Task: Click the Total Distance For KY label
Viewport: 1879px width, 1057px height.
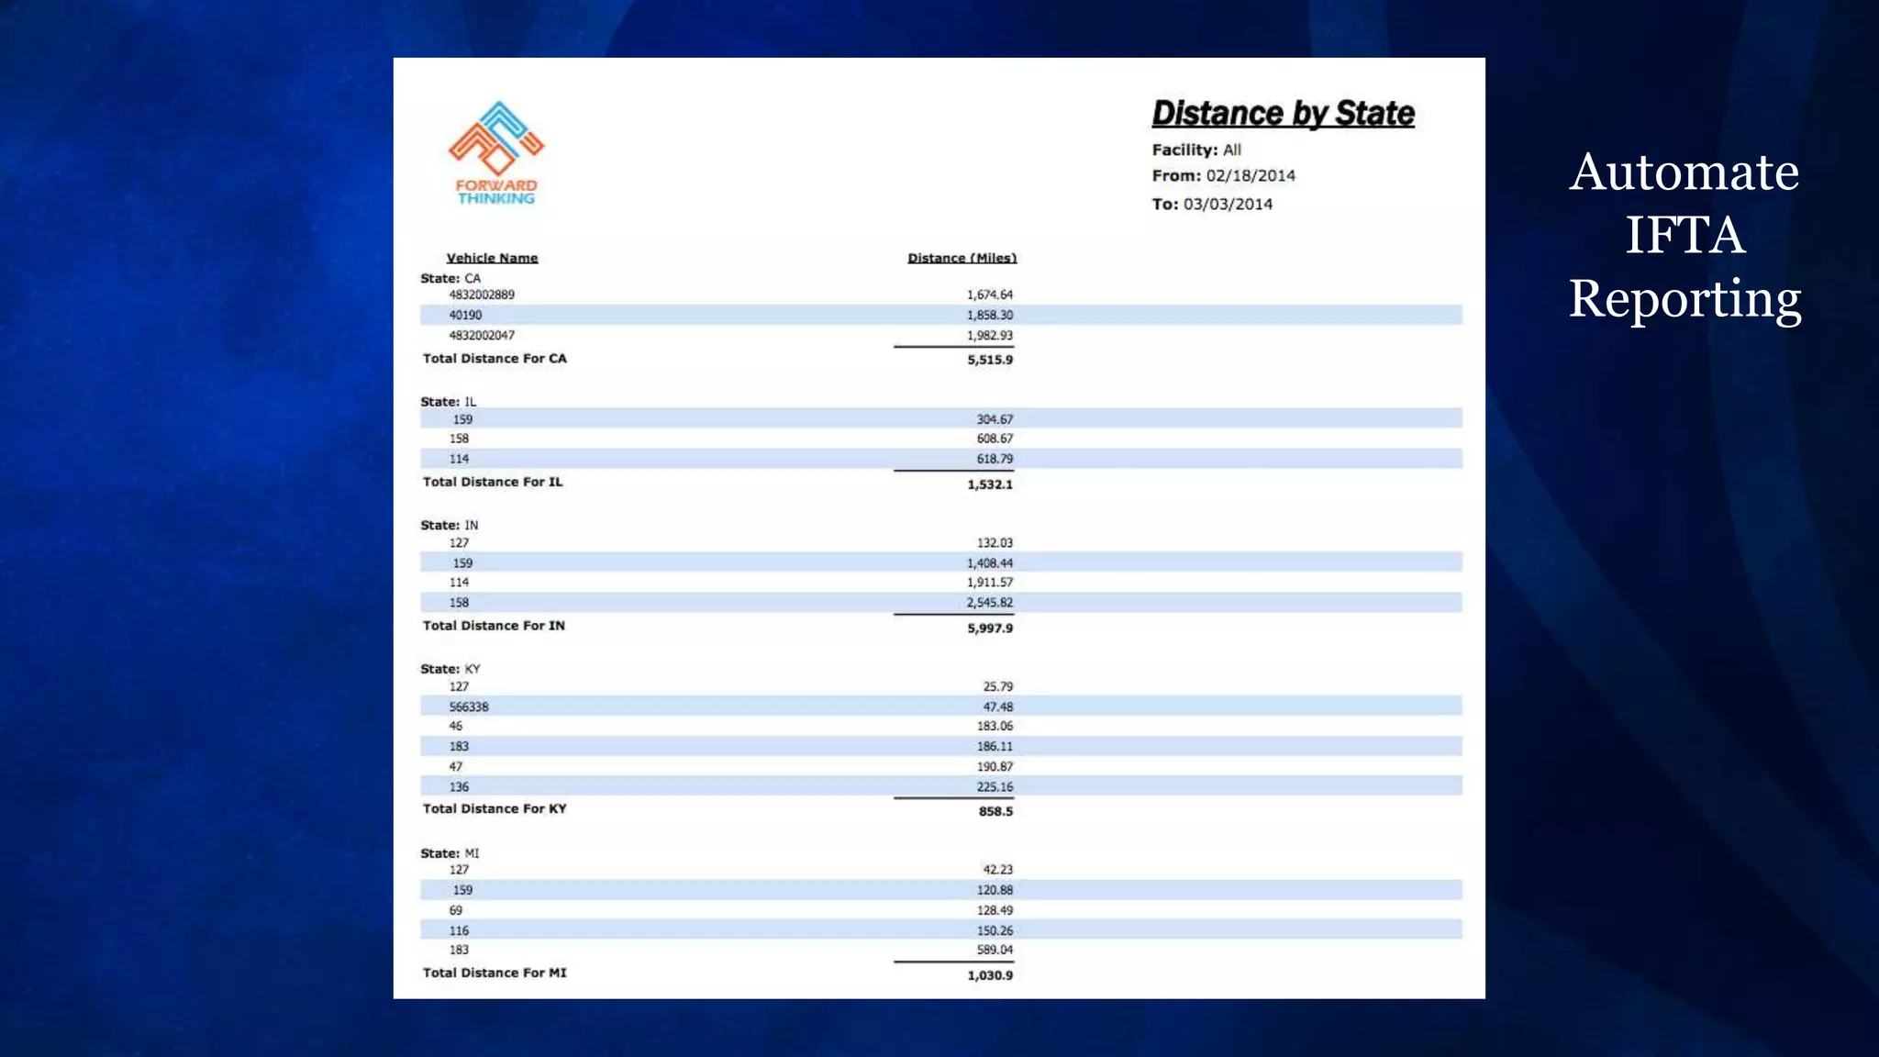Action: pyautogui.click(x=495, y=808)
